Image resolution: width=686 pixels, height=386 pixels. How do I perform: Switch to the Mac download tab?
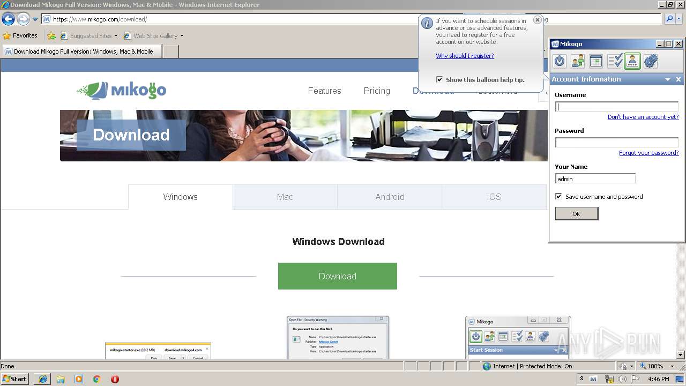[x=285, y=197]
